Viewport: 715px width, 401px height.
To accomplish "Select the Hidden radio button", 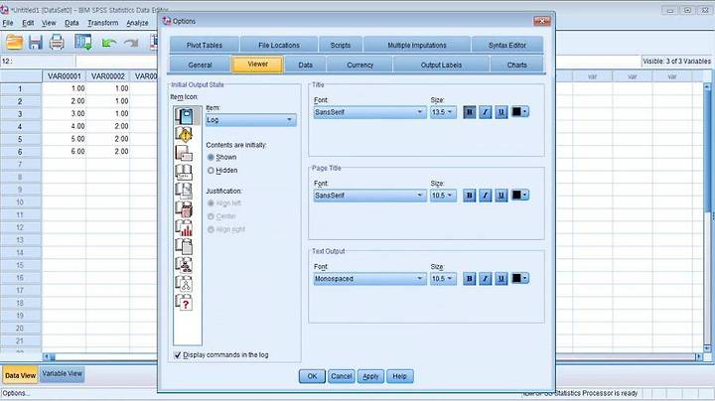I will [211, 171].
